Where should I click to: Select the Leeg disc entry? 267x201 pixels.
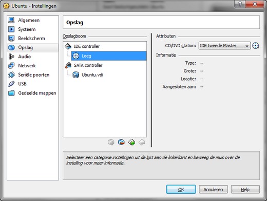(x=109, y=56)
